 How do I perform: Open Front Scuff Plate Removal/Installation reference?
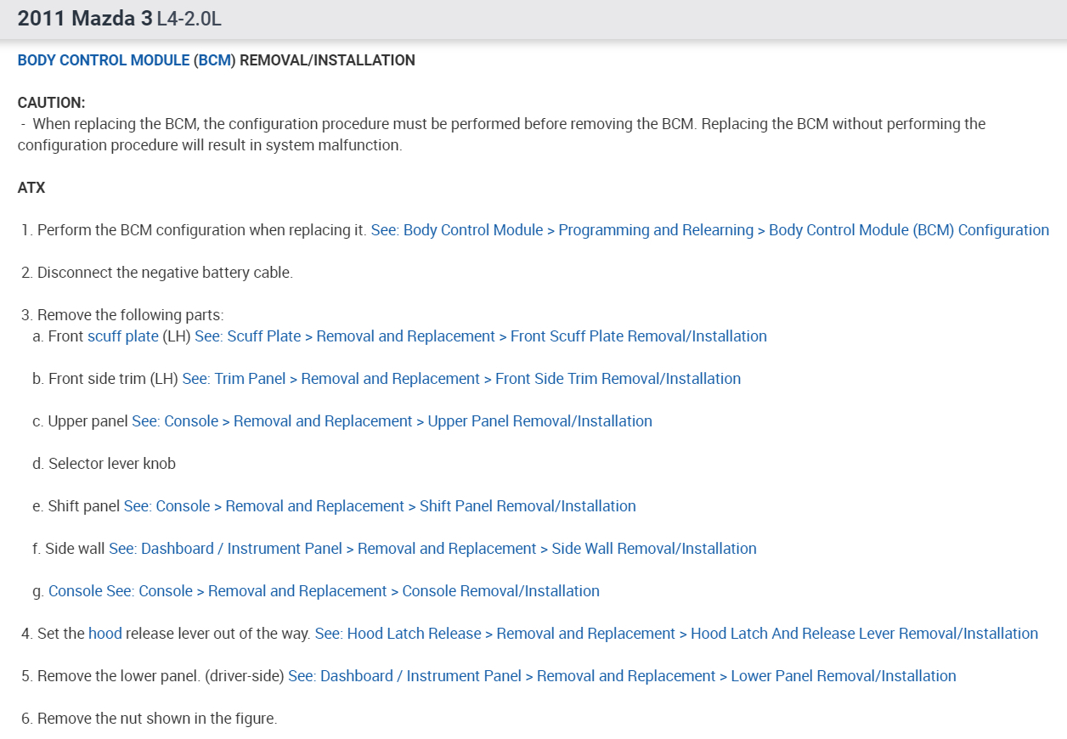click(480, 336)
